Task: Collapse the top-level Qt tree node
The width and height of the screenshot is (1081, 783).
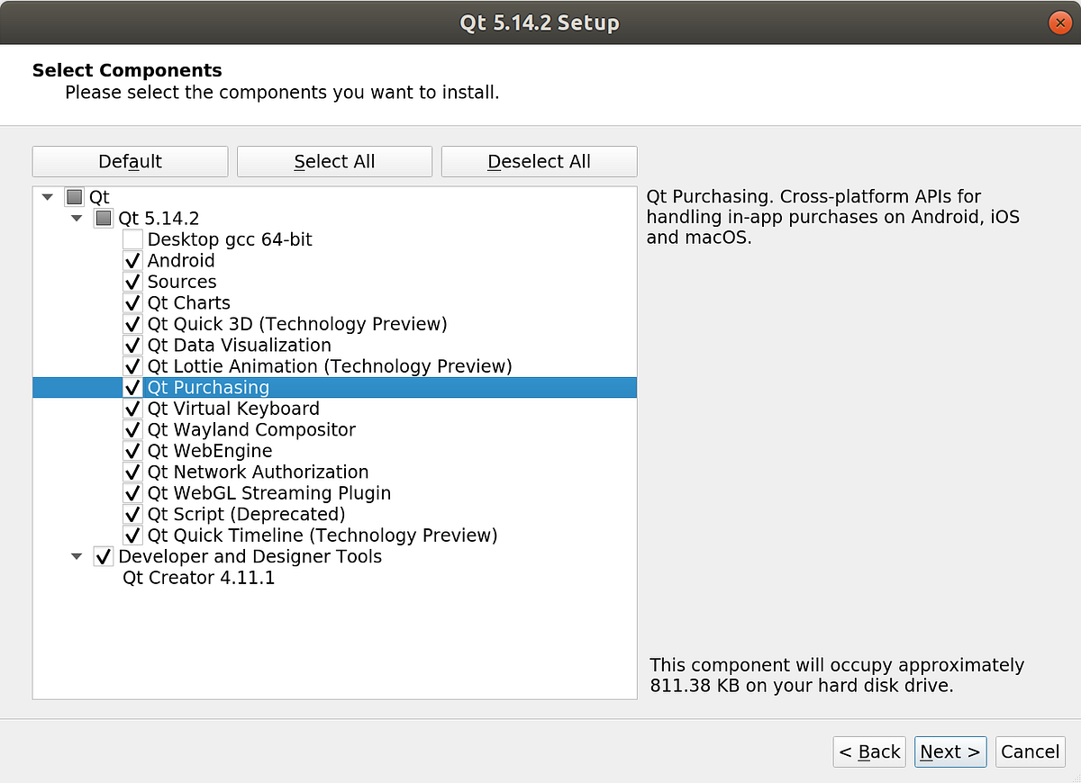Action: tap(47, 196)
